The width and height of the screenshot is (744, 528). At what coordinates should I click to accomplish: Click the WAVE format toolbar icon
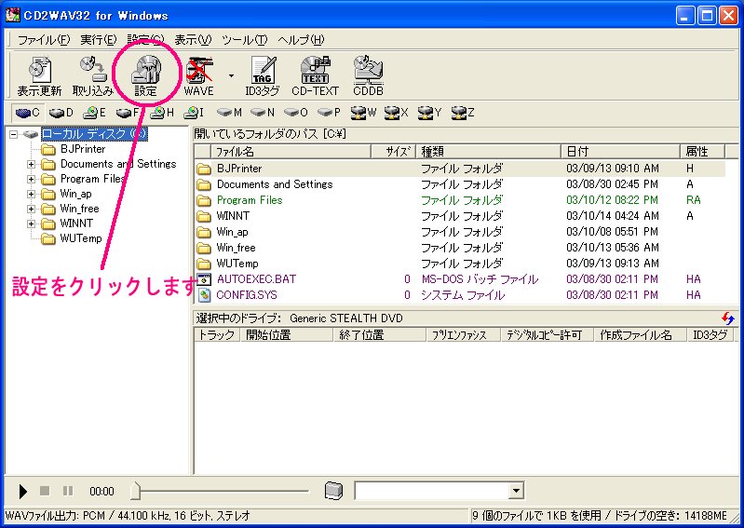198,74
